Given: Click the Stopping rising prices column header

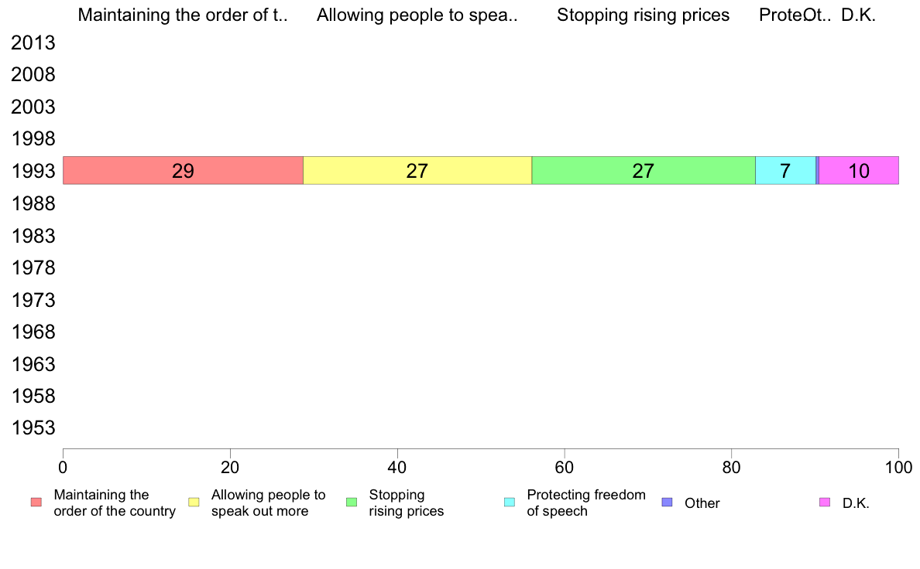Looking at the screenshot, I should tap(643, 15).
